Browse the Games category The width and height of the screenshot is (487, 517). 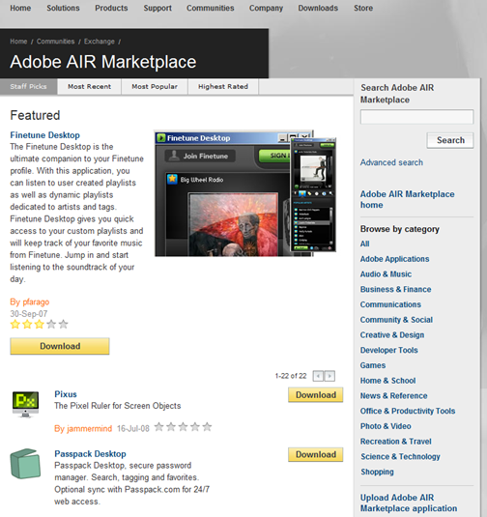pos(373,365)
